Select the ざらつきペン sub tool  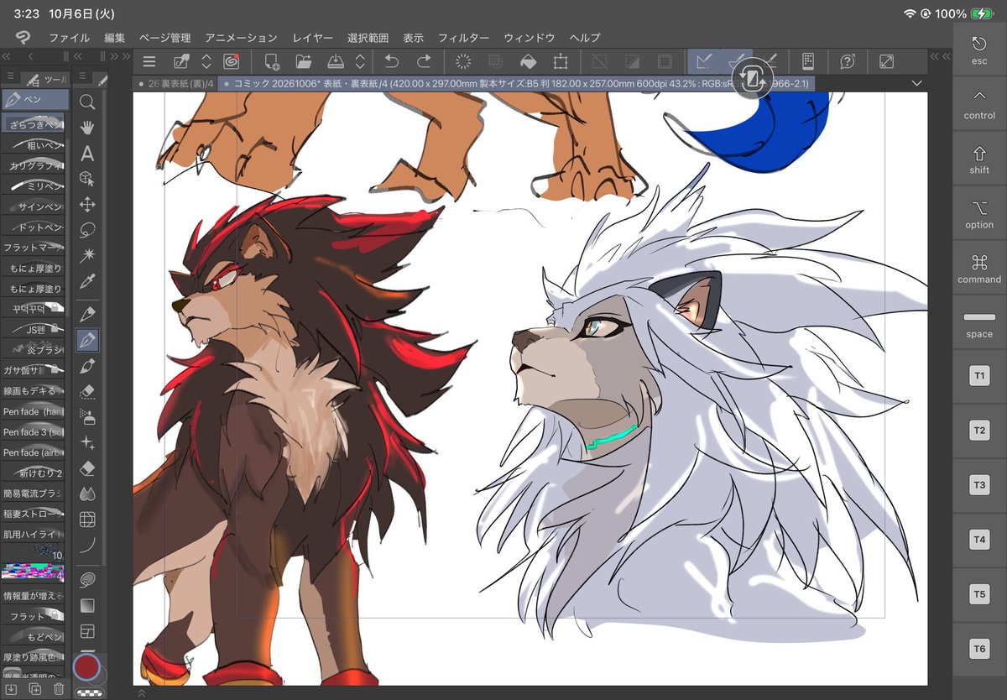click(34, 123)
